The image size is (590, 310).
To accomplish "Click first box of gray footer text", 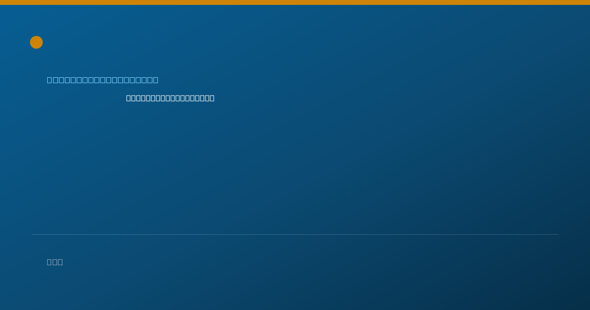I will tap(50, 262).
